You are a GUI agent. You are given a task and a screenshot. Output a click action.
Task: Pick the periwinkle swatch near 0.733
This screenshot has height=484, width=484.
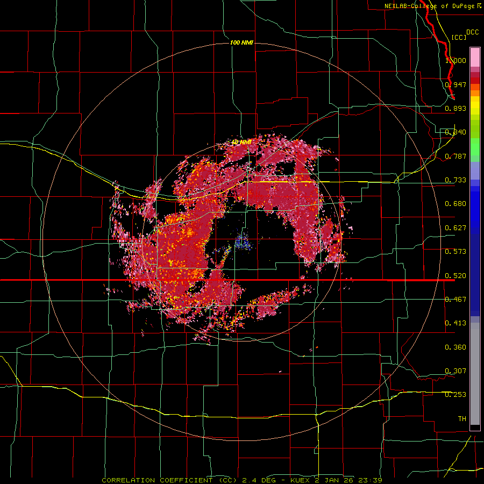click(x=475, y=172)
